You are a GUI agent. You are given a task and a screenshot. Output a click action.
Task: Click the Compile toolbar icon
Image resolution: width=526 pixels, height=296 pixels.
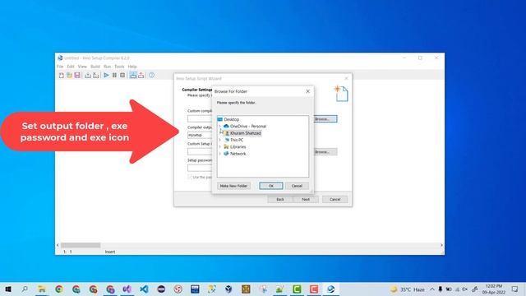88,75
